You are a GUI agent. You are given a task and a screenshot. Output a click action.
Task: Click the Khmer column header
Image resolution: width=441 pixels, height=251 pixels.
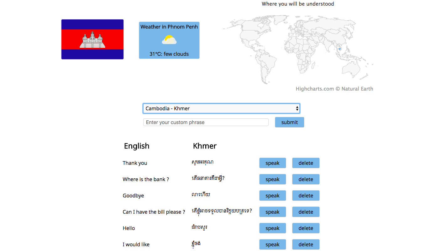tap(205, 146)
